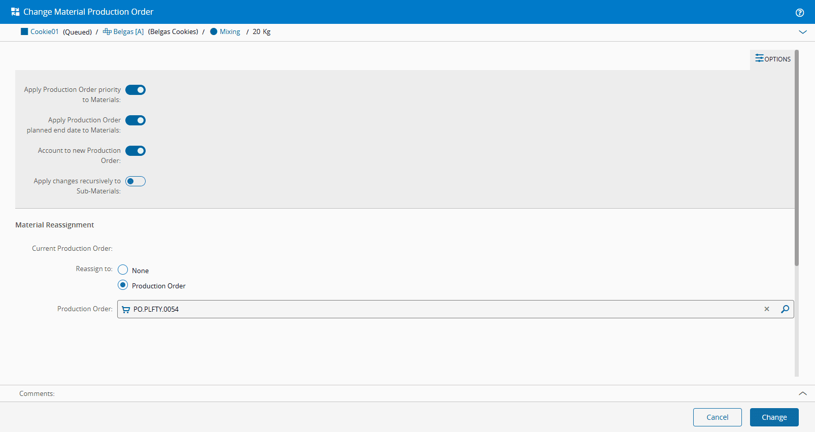Expand the breadcrumb header chevron
Image resolution: width=815 pixels, height=432 pixels.
point(803,32)
